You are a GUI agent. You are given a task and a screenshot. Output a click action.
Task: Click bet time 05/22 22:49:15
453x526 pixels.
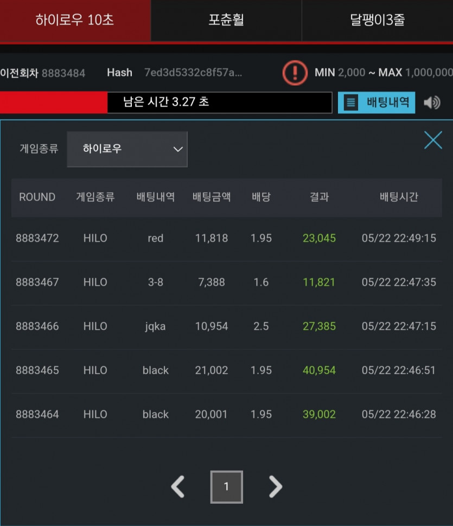point(399,239)
